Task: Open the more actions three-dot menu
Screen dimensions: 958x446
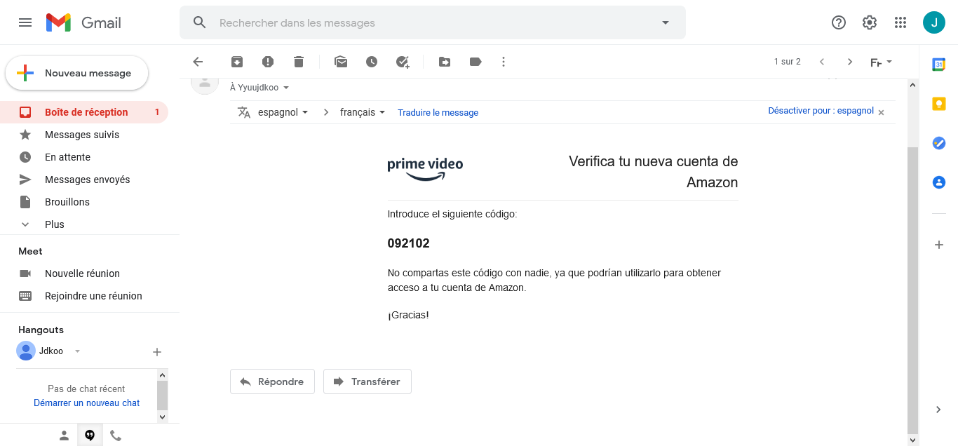Action: [503, 62]
